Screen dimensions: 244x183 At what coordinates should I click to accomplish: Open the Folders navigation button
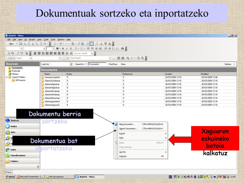tap(22, 161)
